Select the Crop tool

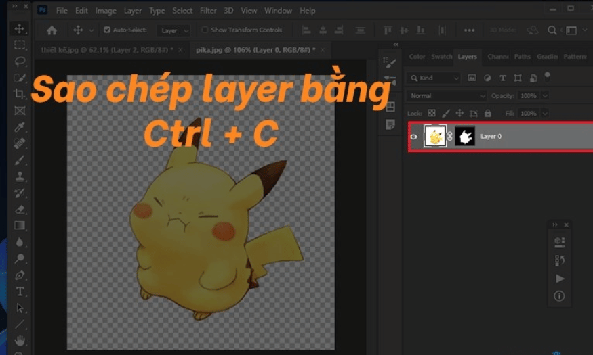point(20,94)
